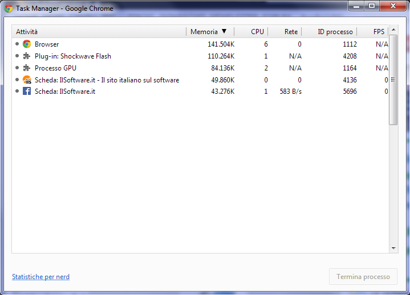
Task: Open the Statistiche per nerd link
Action: click(x=40, y=277)
